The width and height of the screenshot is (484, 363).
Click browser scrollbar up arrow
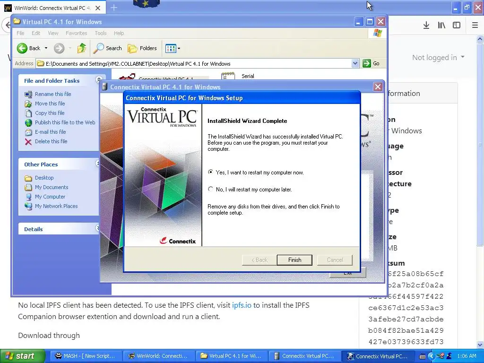coord(480,39)
